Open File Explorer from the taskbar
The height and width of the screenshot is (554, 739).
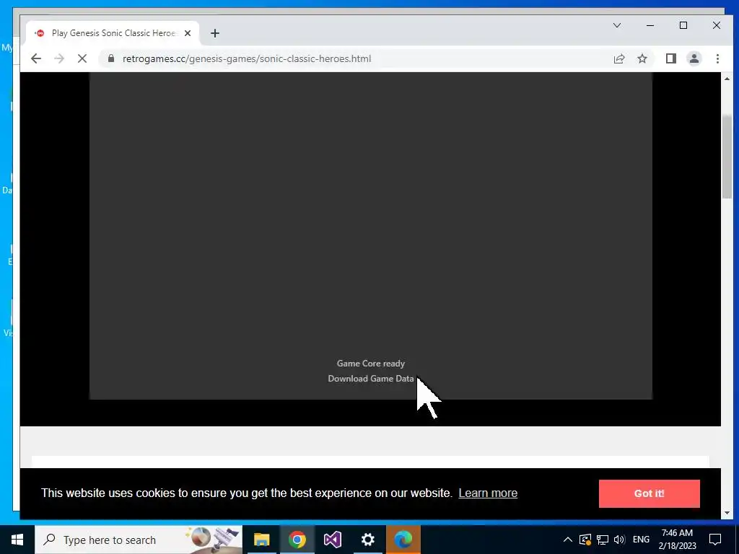pos(261,540)
